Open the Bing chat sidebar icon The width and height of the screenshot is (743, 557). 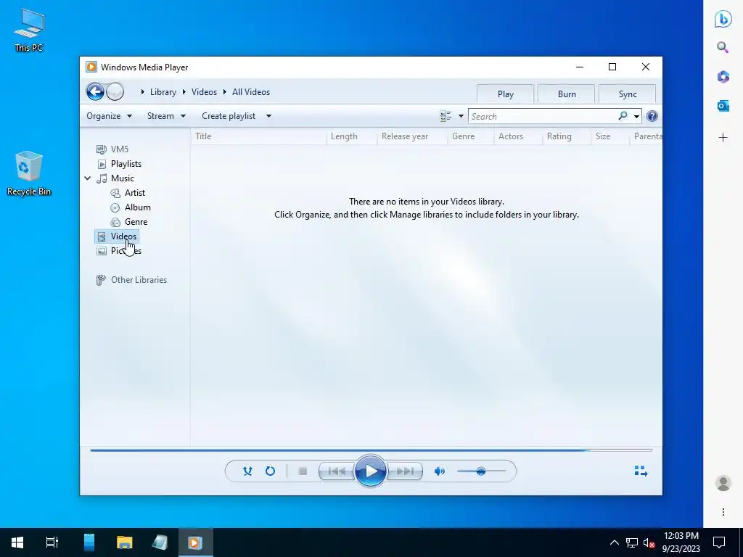click(723, 19)
